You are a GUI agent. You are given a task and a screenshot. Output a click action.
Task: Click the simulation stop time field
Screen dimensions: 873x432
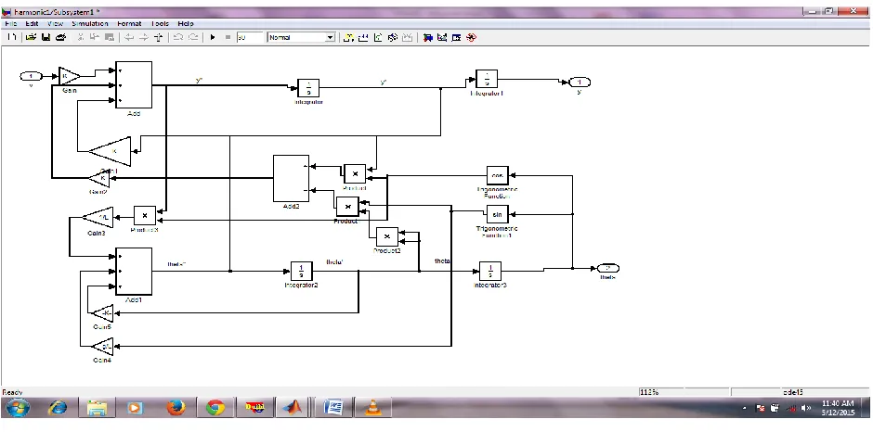250,37
